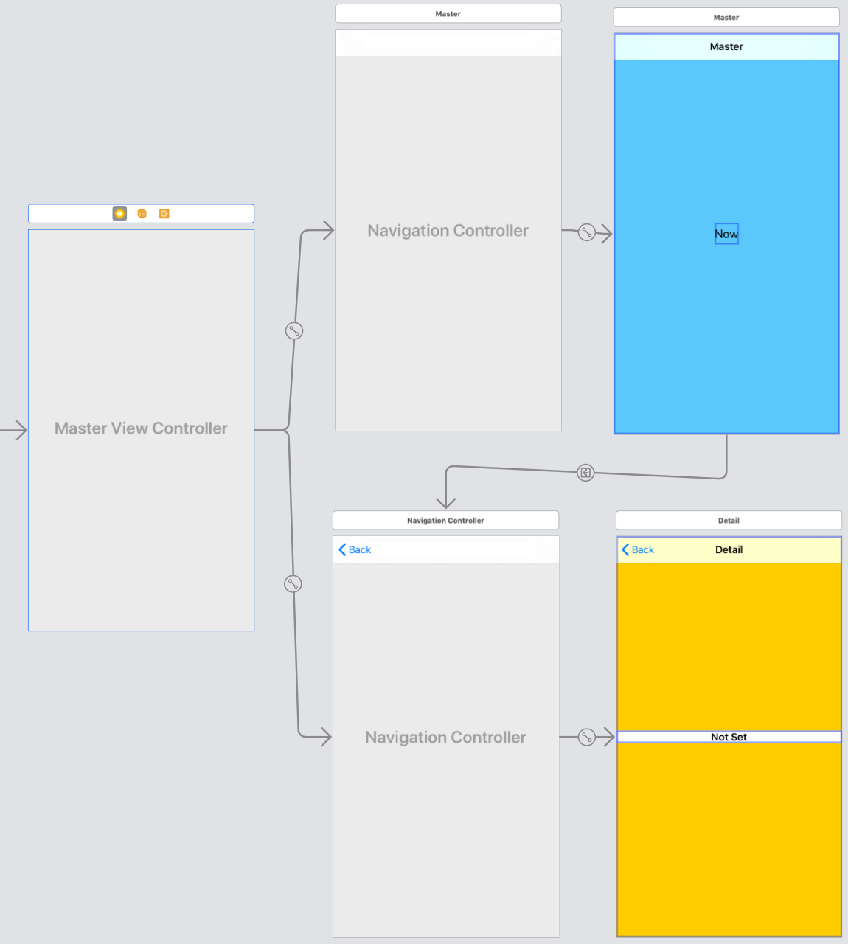Select the Split View Controller dock icon

click(119, 214)
